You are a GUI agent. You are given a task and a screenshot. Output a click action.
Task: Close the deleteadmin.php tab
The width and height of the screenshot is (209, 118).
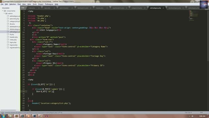[90, 8]
